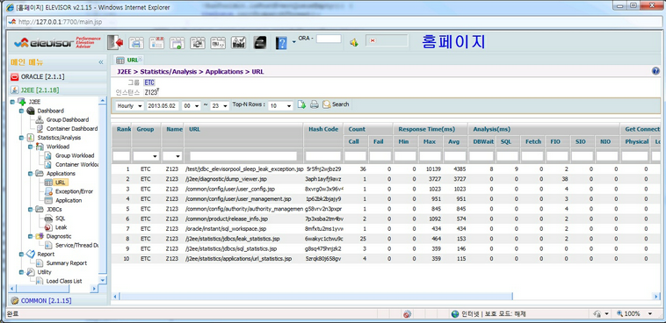Click the export to file icon
The image size is (666, 323).
coord(301,104)
